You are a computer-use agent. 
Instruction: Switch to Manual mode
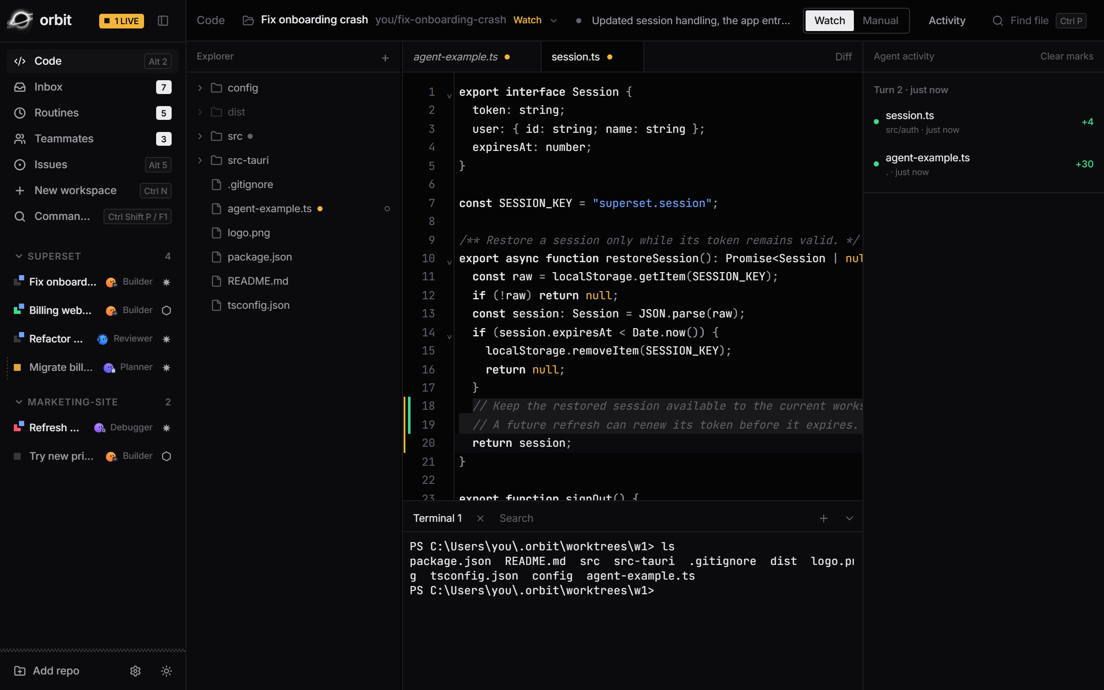click(880, 21)
